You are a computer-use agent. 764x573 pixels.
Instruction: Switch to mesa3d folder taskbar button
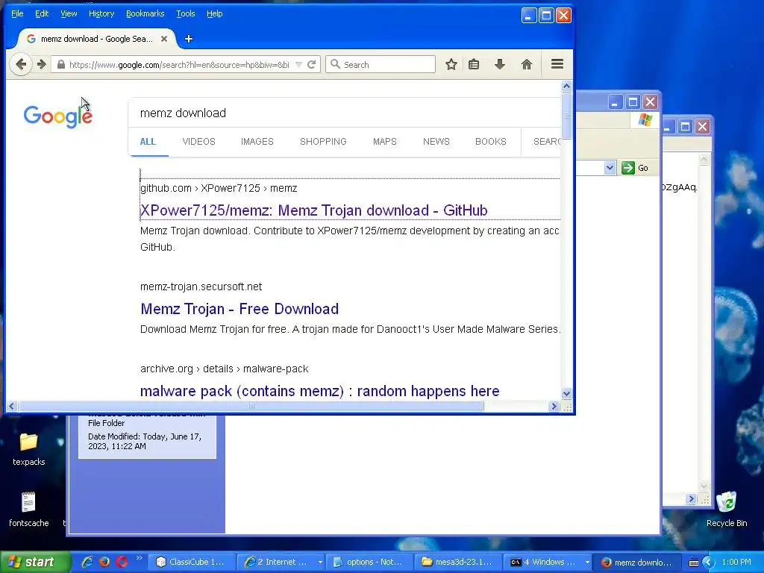458,563
